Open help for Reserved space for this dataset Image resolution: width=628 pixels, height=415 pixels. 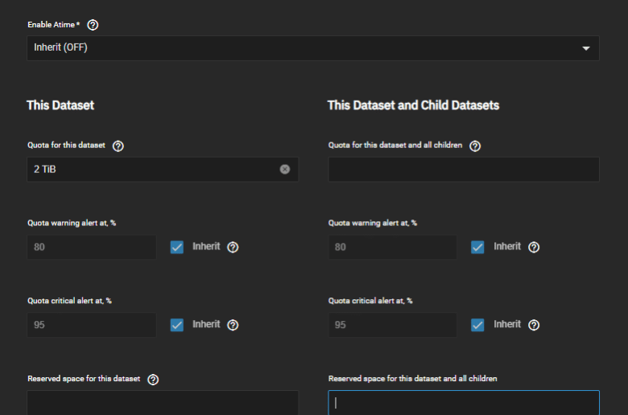[x=153, y=380]
